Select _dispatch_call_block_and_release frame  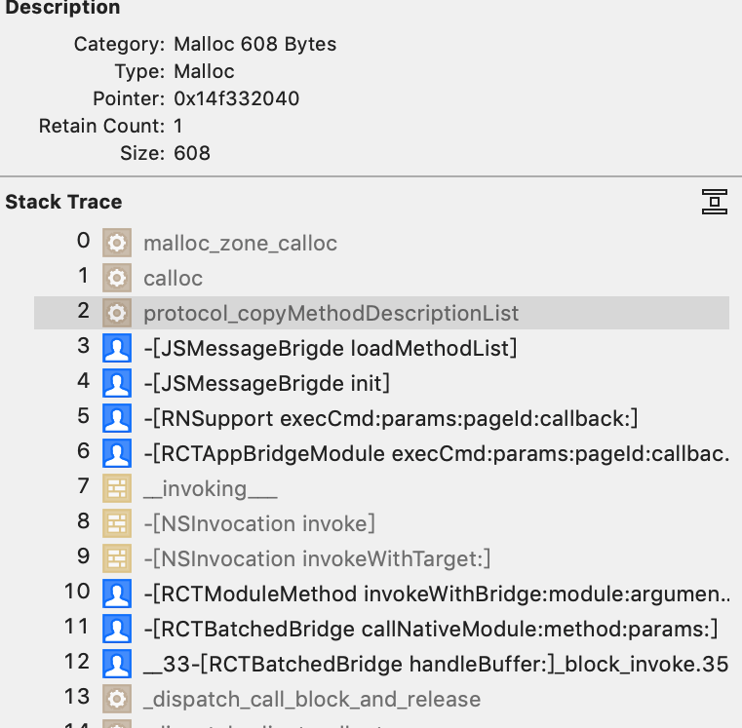click(x=381, y=699)
